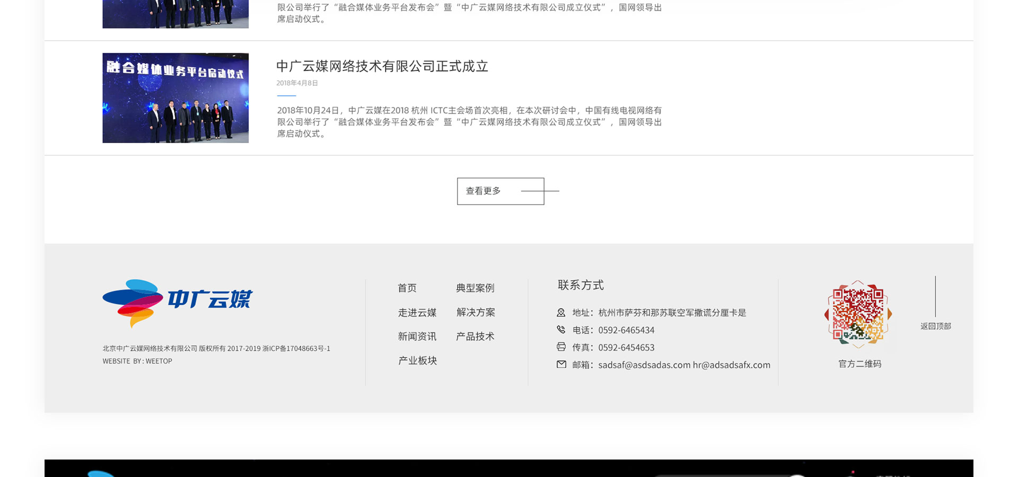
Task: Click the 中广云媒 footer logo
Action: pyautogui.click(x=178, y=302)
